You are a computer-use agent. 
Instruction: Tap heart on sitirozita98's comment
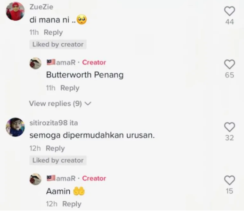[229, 127]
